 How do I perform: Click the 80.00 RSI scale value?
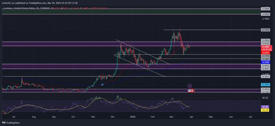[265, 98]
